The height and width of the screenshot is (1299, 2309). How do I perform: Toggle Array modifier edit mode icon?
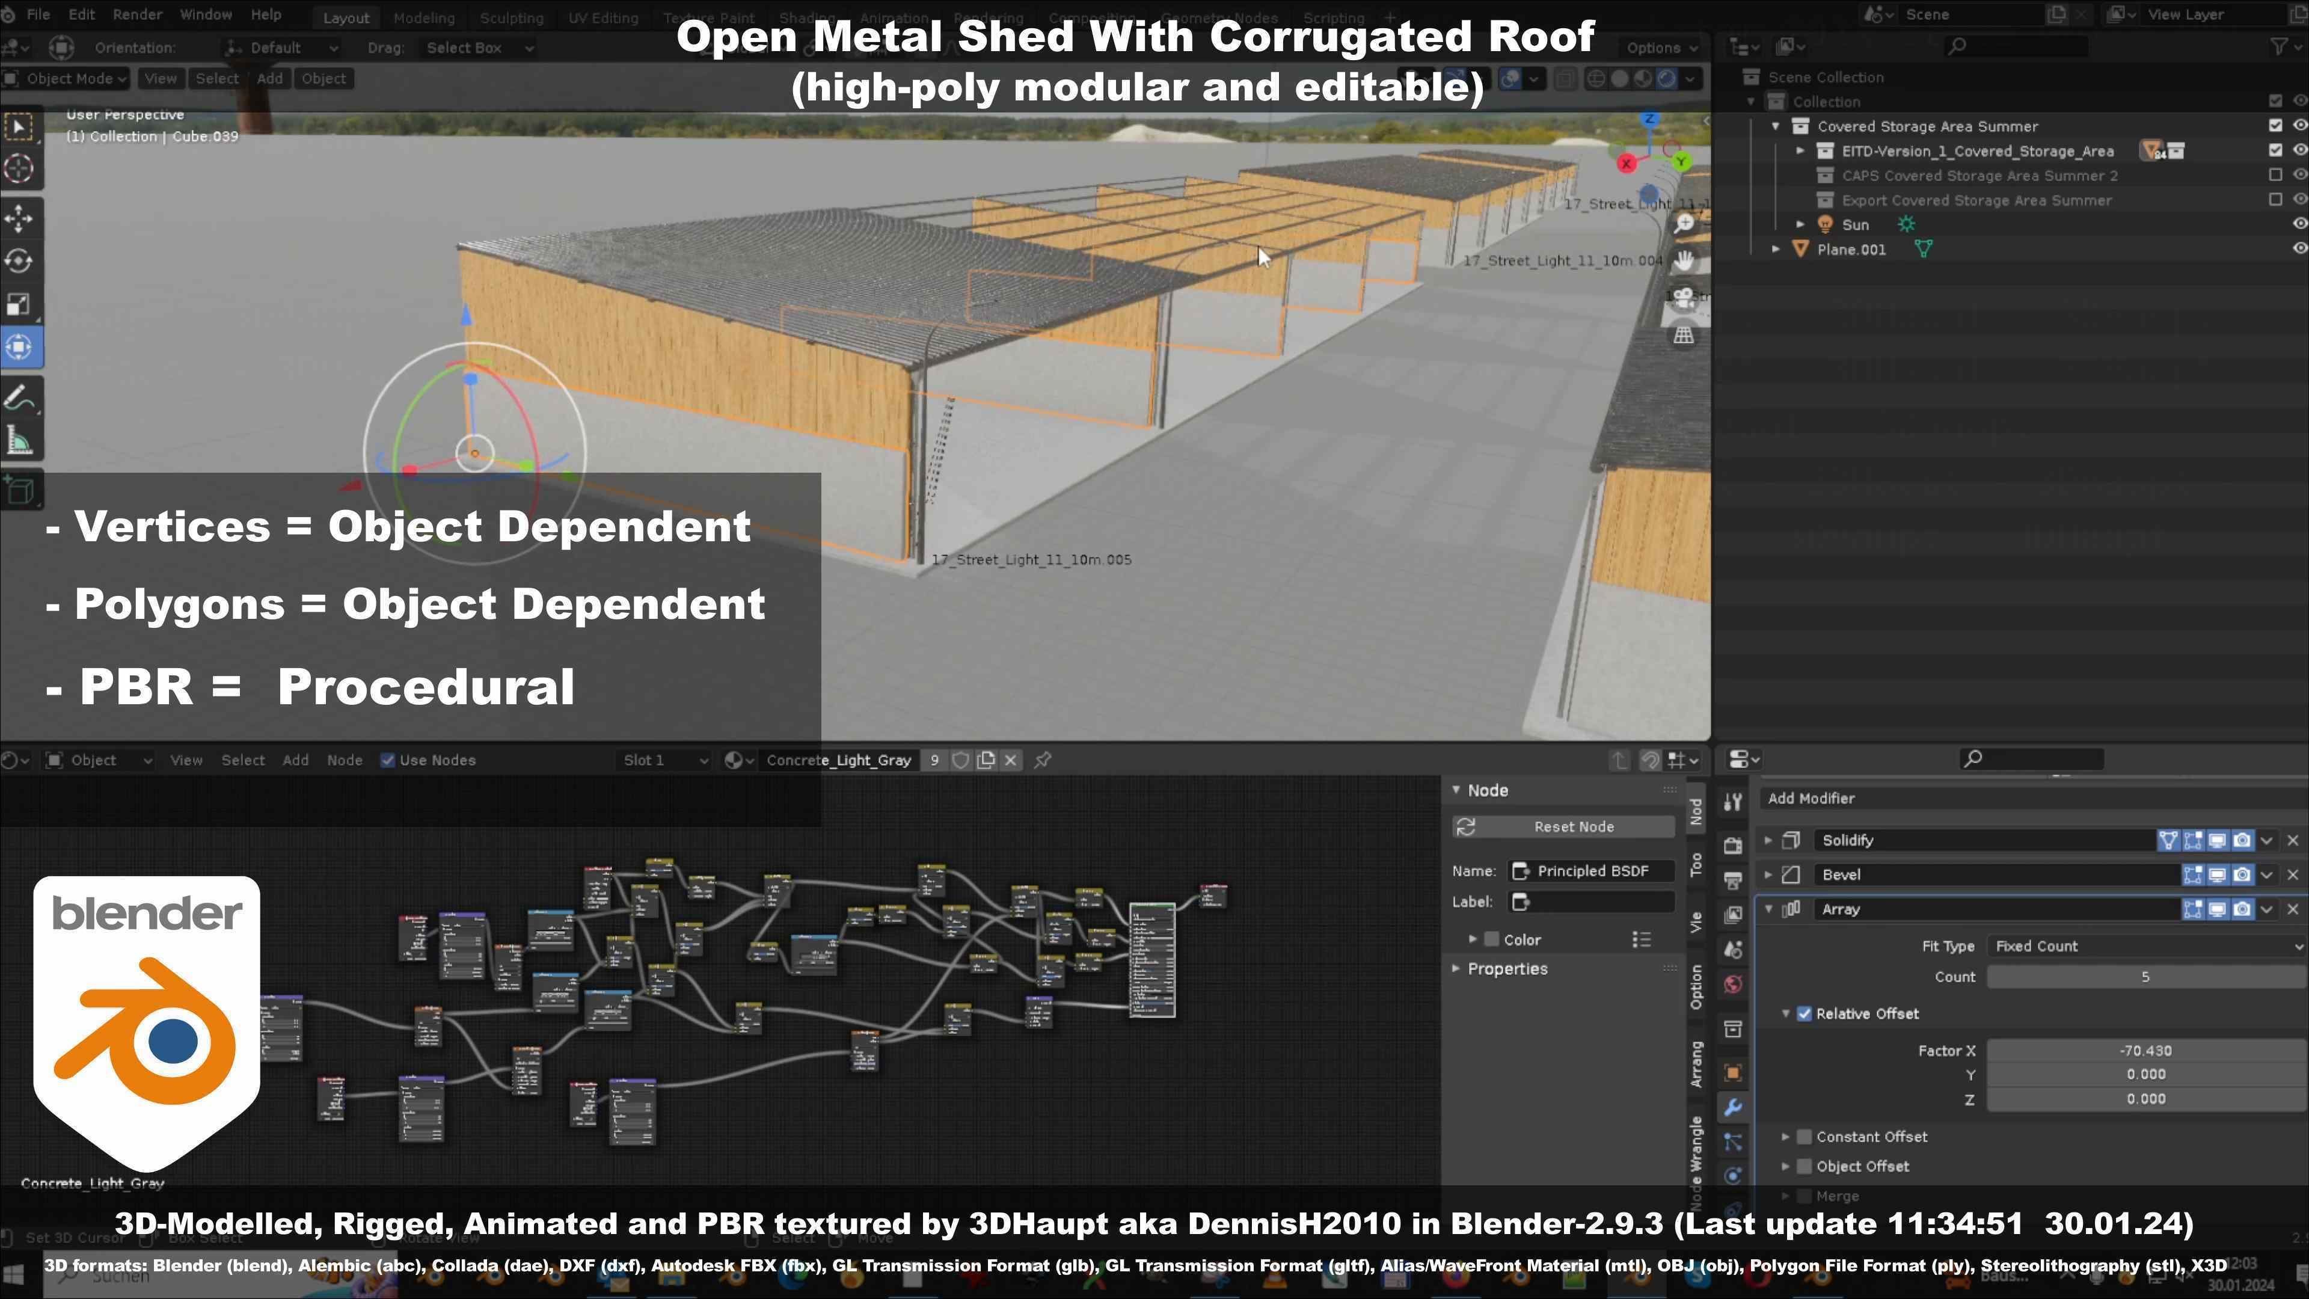coord(2192,909)
